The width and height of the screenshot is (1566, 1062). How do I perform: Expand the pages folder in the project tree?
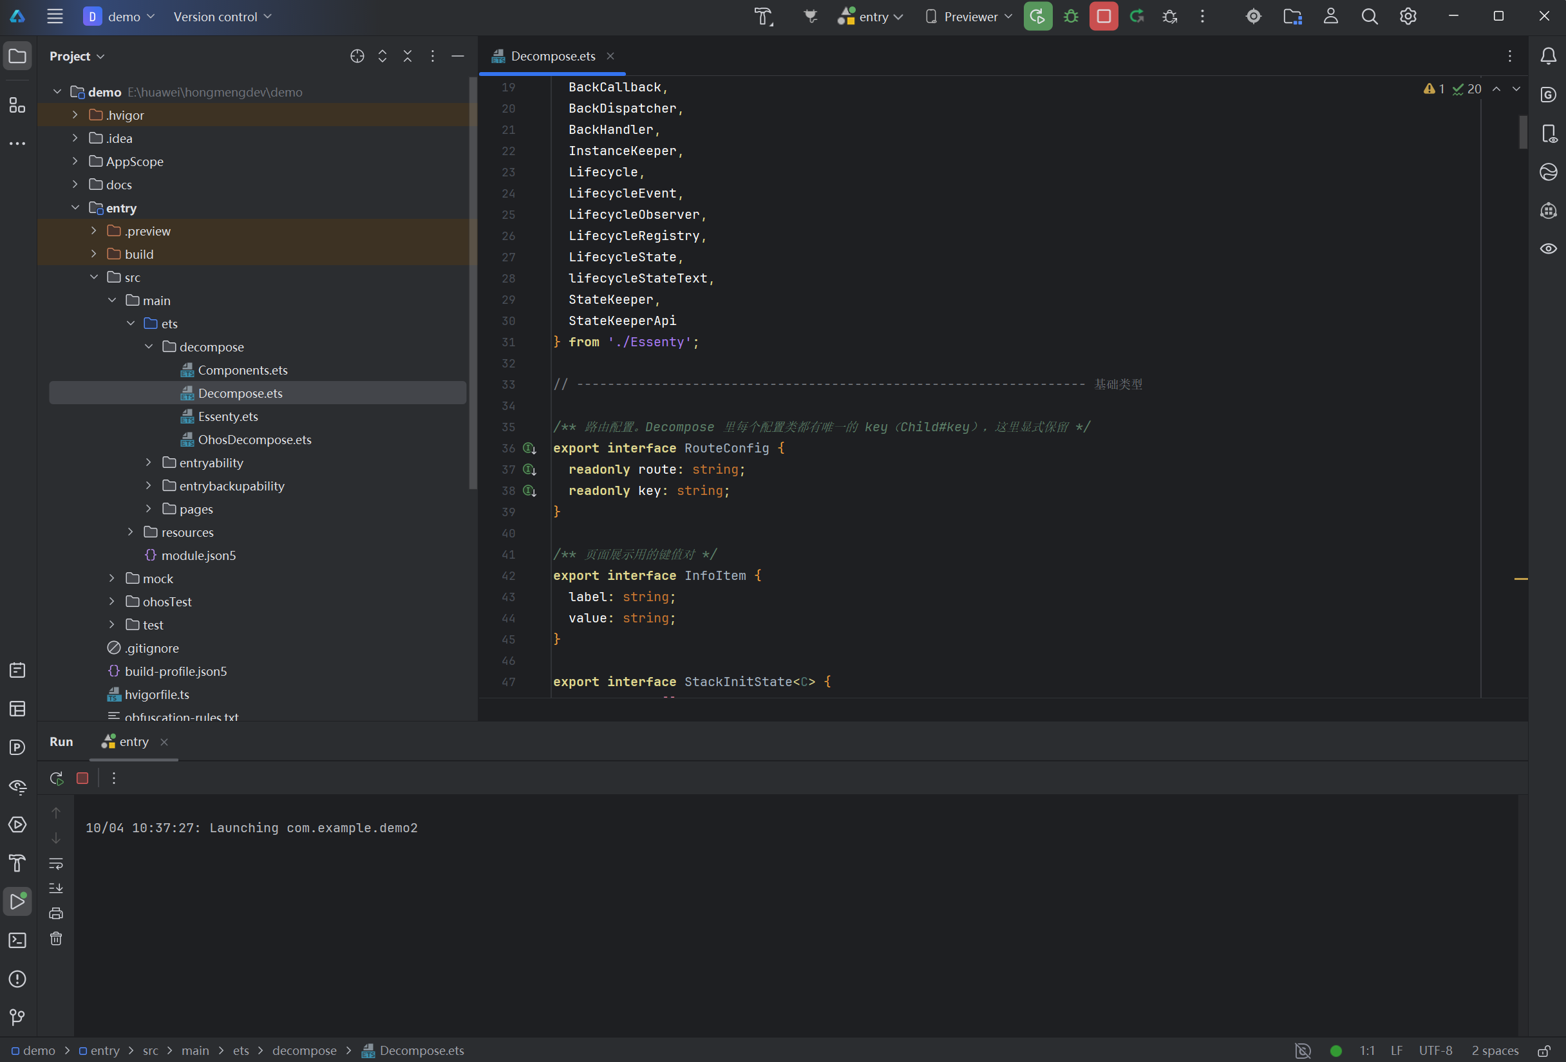coord(149,508)
